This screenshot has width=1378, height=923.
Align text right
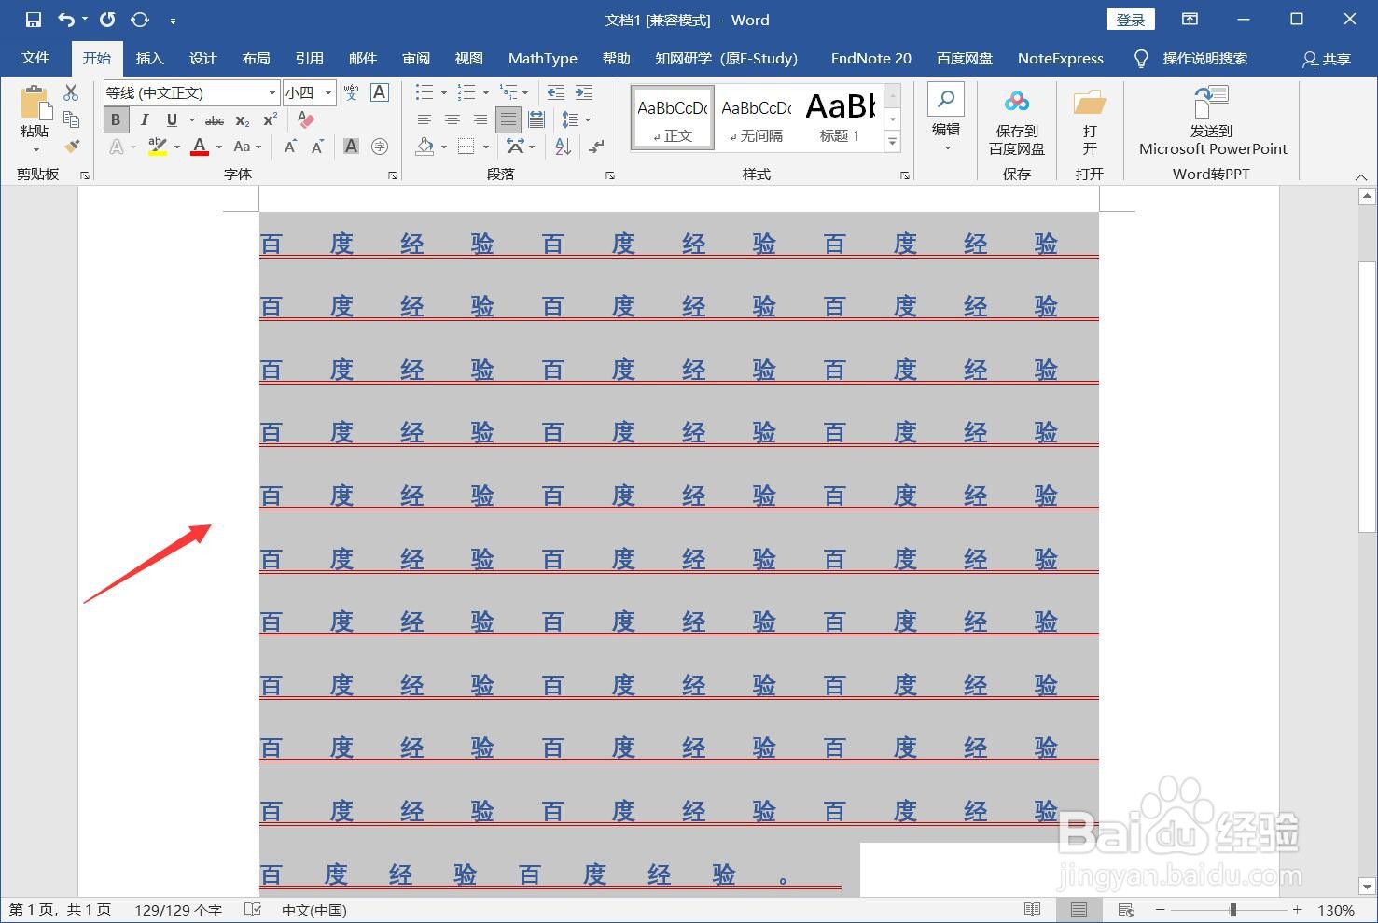480,119
